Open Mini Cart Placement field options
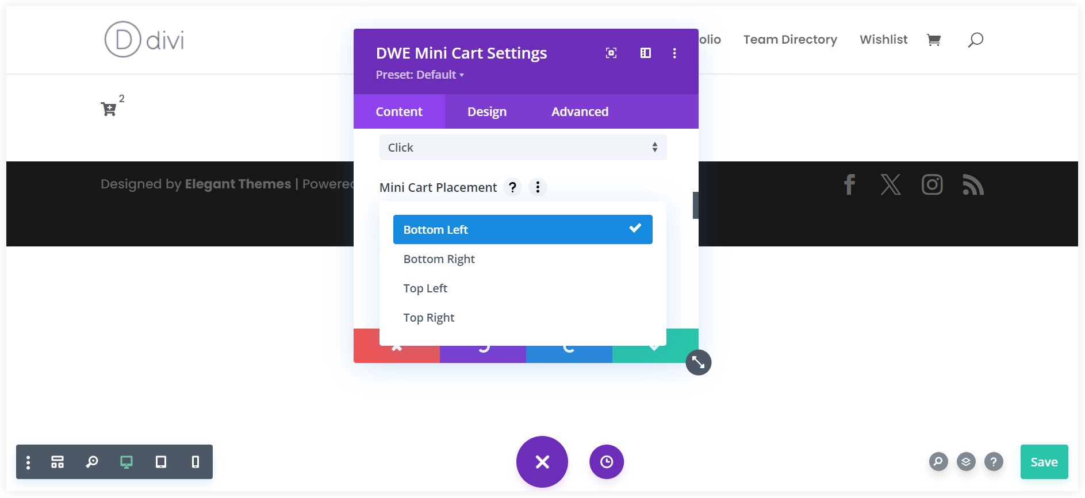The width and height of the screenshot is (1085, 498). coord(538,187)
